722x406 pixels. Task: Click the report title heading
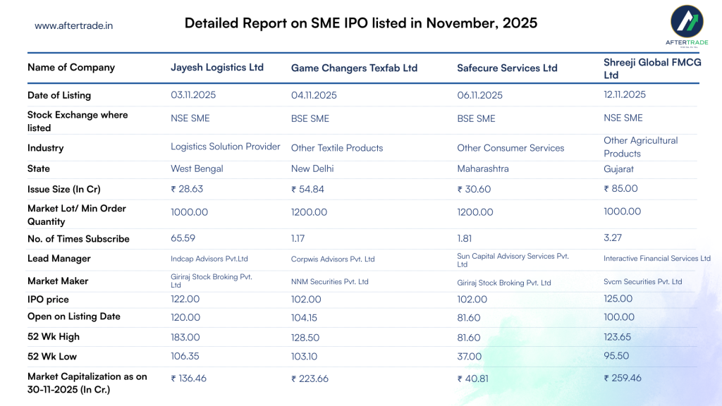[360, 23]
